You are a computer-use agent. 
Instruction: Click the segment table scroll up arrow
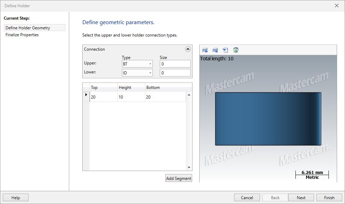[x=189, y=95]
